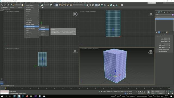Select the Unlink Selection tool
The image size is (174, 98).
[x=11, y=5]
